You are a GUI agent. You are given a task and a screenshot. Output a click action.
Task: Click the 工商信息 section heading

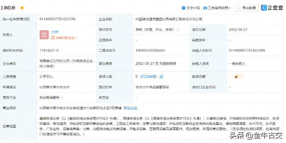pos(8,8)
